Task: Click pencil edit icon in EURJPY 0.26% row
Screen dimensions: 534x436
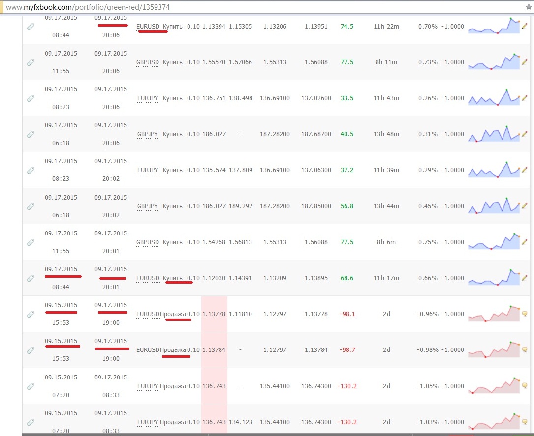Action: (x=525, y=98)
